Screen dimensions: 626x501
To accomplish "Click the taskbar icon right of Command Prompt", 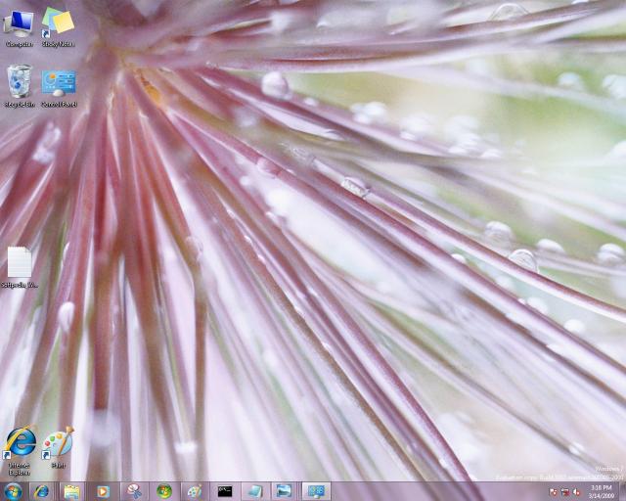I will pyautogui.click(x=253, y=490).
